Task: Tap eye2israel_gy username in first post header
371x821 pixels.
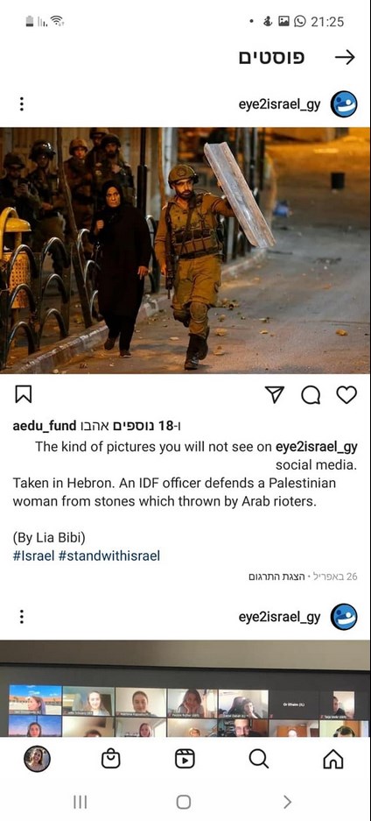Action: click(x=279, y=104)
